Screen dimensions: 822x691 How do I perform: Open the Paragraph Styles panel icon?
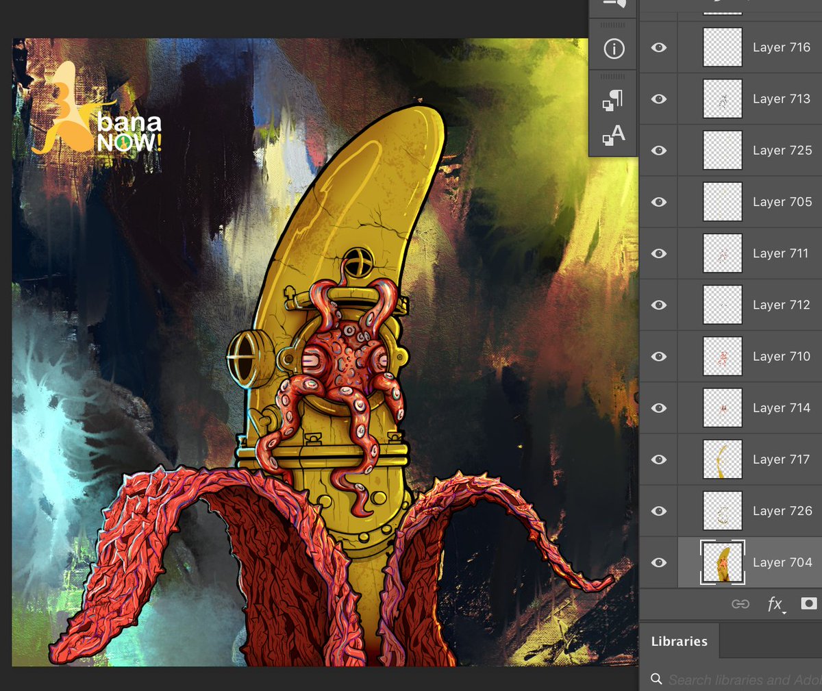coord(613,99)
